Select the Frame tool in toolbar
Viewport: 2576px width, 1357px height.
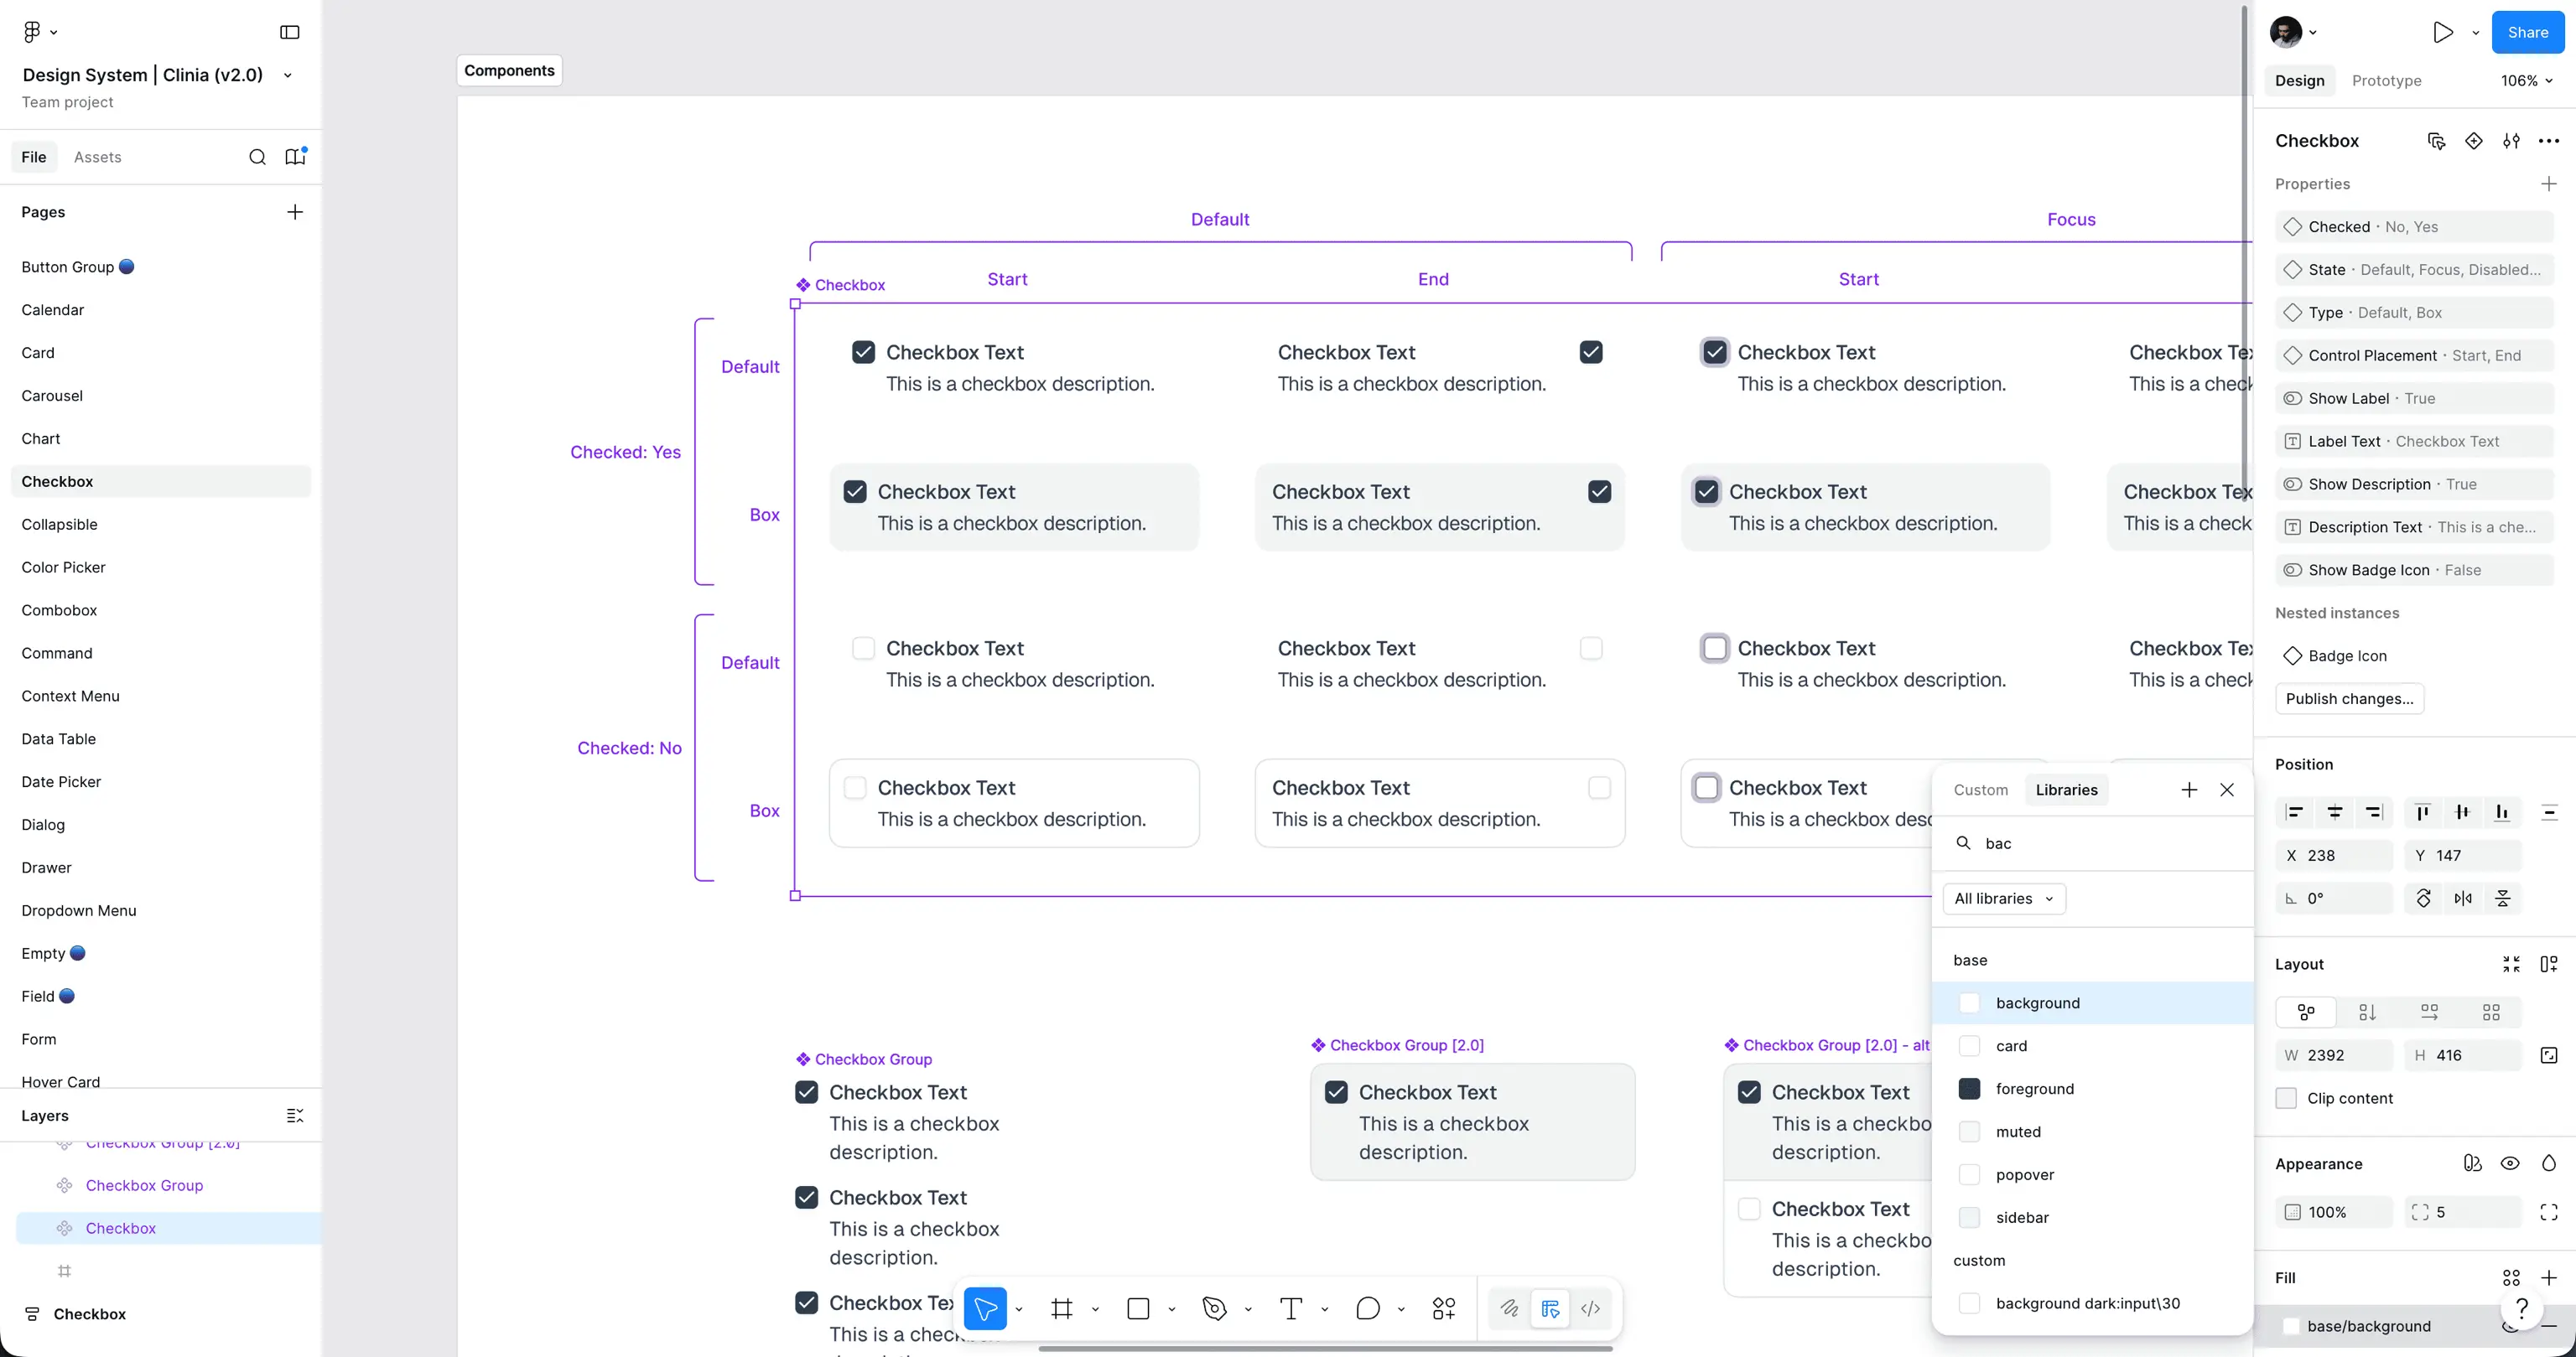(1062, 1309)
